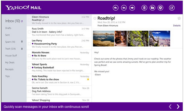Open the House Stuff folder
184x111 pixels.
[11, 55]
